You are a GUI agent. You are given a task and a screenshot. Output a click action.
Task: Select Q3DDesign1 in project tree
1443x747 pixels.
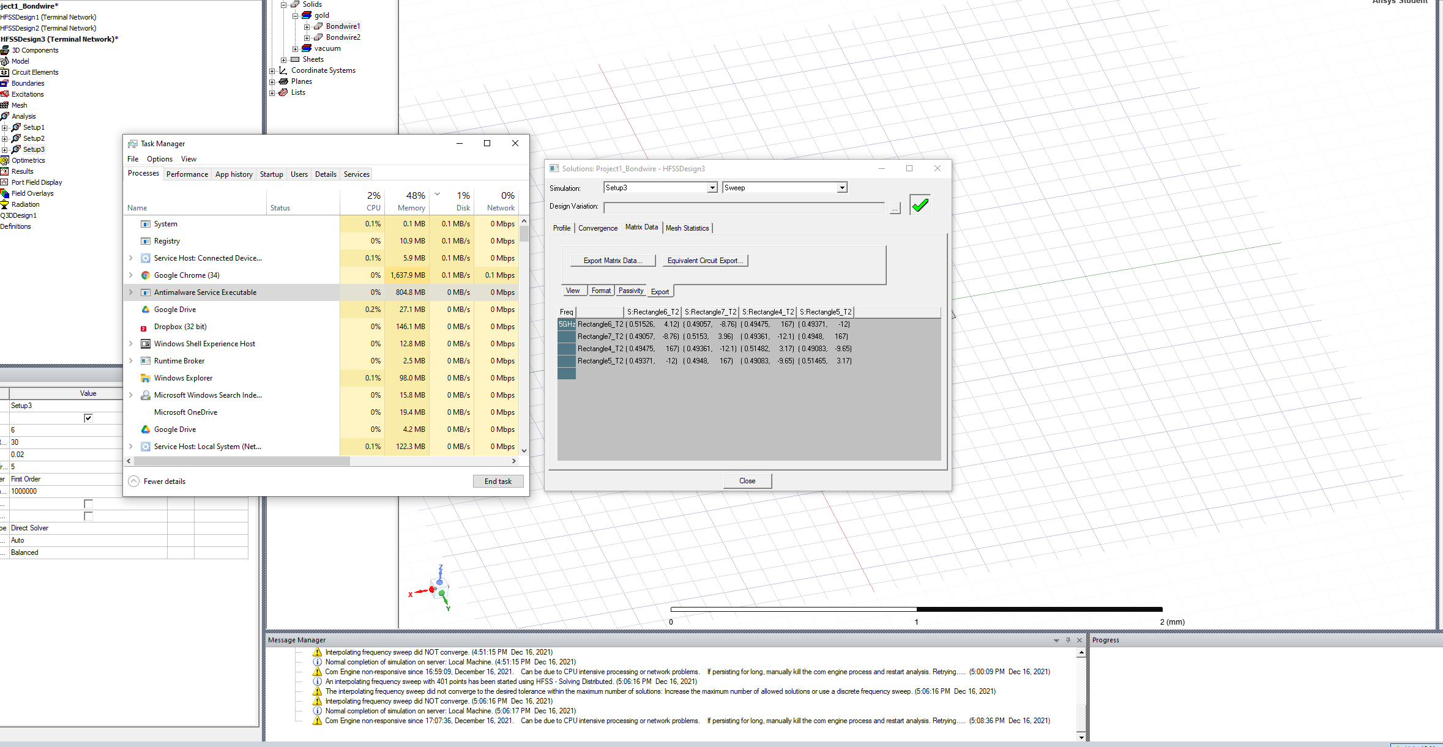[x=18, y=215]
